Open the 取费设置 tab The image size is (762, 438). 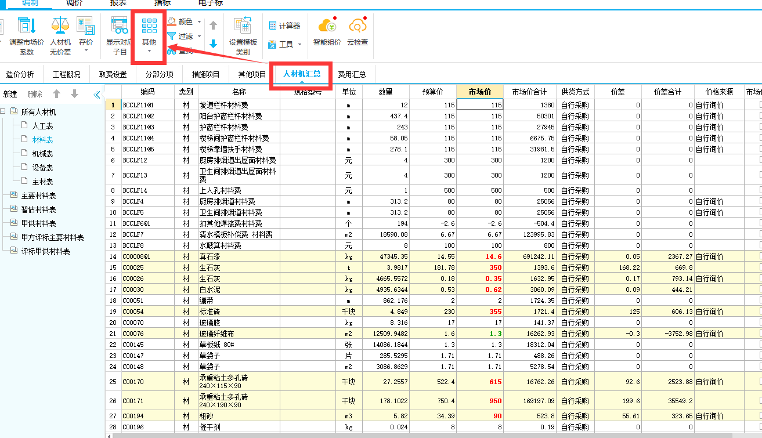113,74
